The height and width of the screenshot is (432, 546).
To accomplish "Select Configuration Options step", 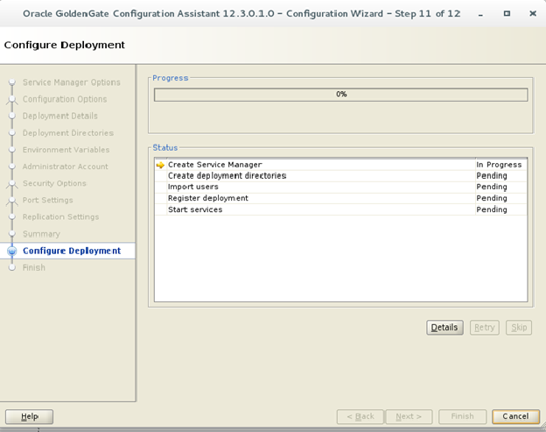I will [65, 99].
